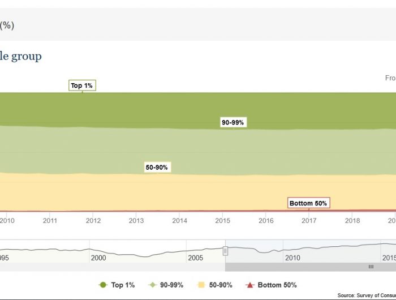Click the navigator's left range handle
Viewport: 396px width, 300px height.
pyautogui.click(x=225, y=251)
